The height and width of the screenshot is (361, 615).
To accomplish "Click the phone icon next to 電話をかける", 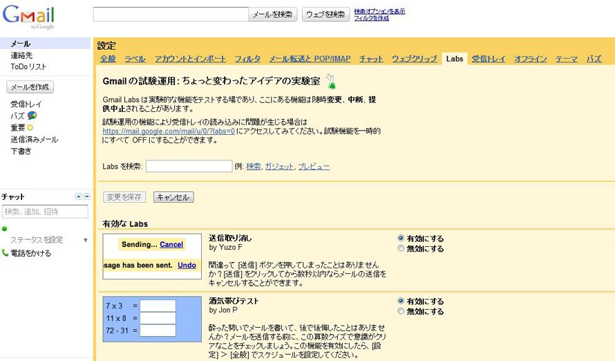I will (5, 252).
